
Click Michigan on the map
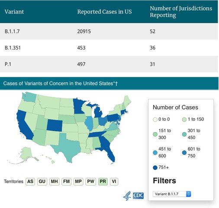click(x=98, y=112)
